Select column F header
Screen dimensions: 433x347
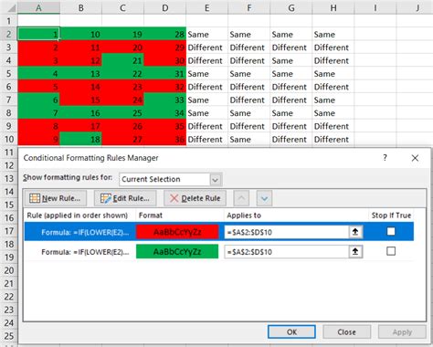[249, 7]
